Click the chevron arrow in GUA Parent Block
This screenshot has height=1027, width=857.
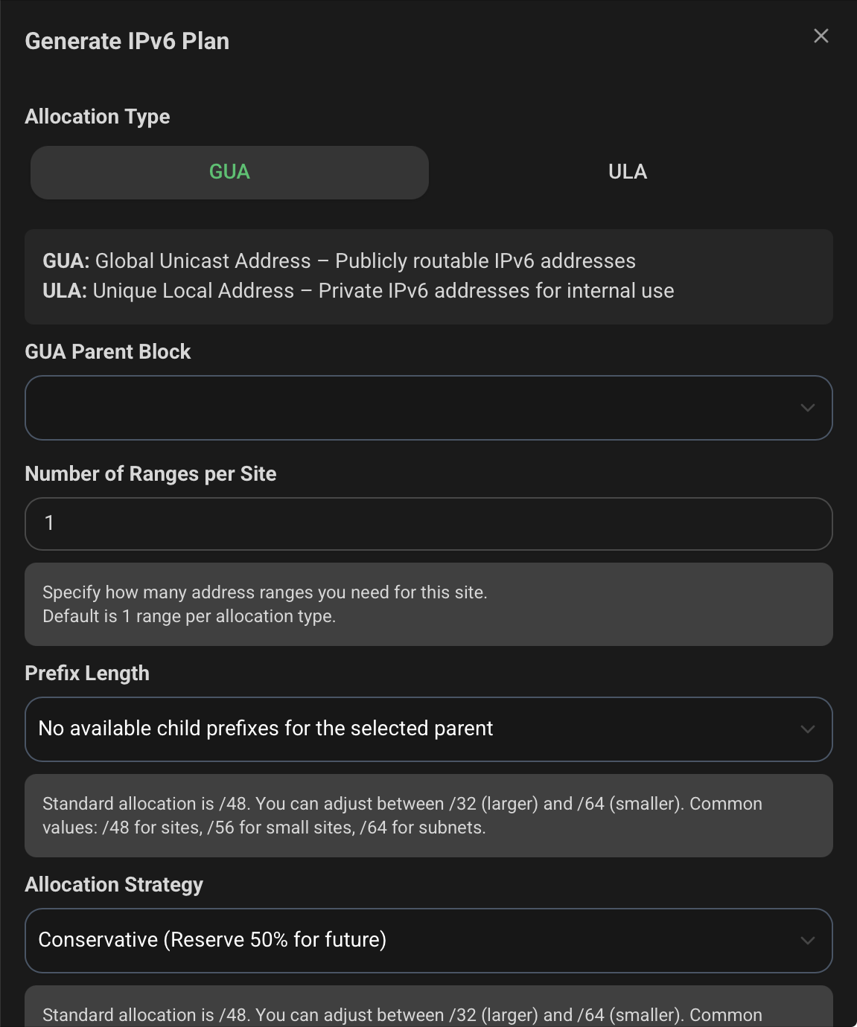click(x=808, y=408)
